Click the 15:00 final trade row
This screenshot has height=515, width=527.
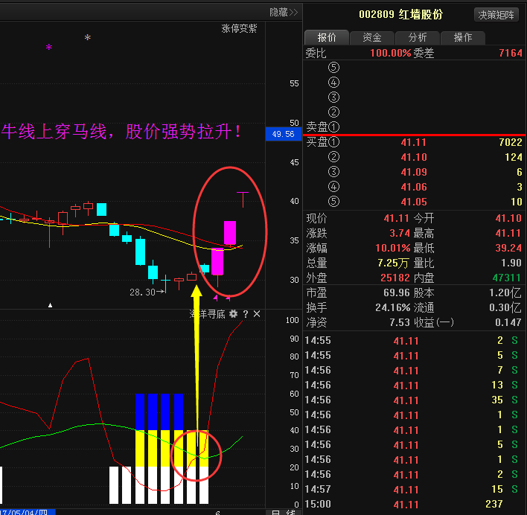(x=415, y=505)
